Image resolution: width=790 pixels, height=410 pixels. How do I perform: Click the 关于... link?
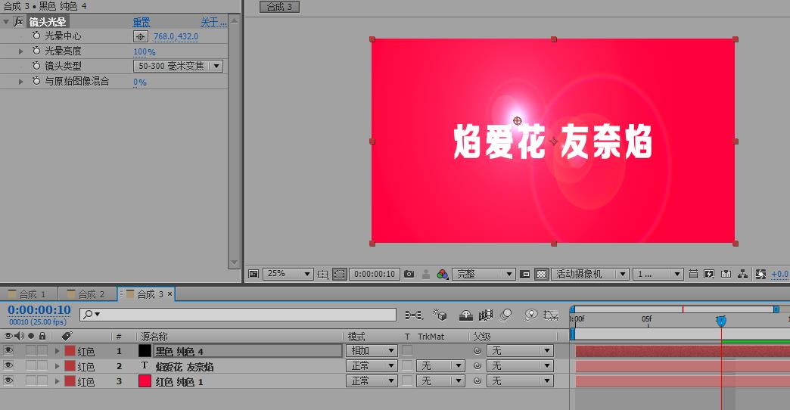click(x=213, y=22)
